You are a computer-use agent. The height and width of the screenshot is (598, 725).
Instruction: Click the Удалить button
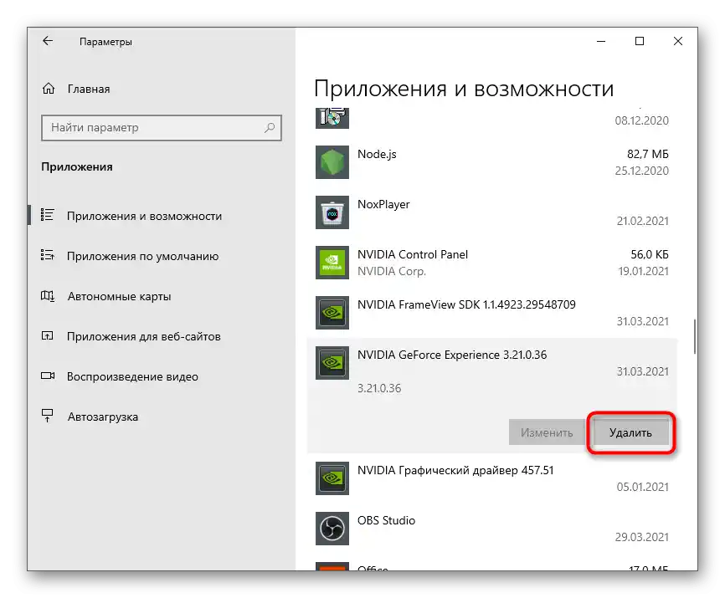click(x=630, y=432)
